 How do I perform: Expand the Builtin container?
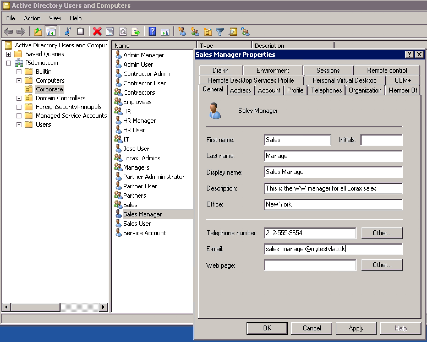[19, 72]
